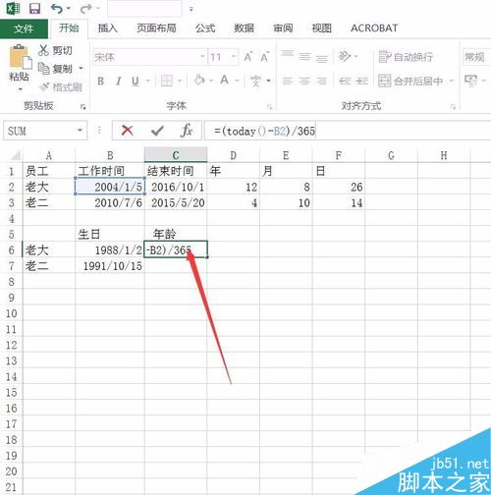491x495 pixels.
Task: Open the font size dropdown
Action: click(x=234, y=57)
